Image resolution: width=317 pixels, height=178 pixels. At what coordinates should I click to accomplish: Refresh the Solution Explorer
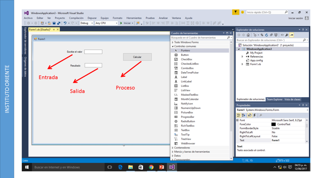pyautogui.click(x=267, y=35)
